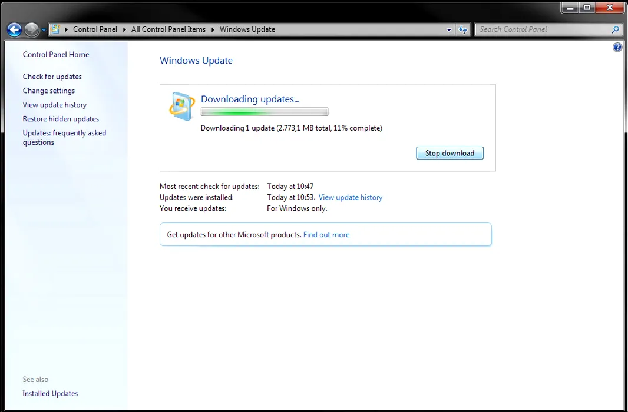
Task: Click the search magnifier icon
Action: (x=616, y=29)
